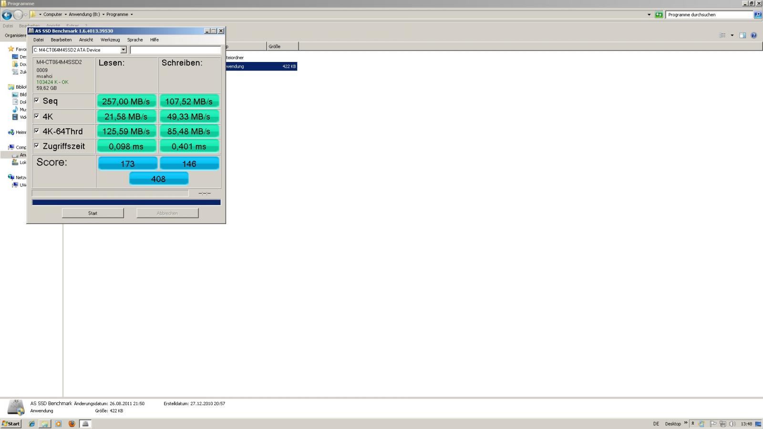Select the Musik note icon in sidebar
763x429 pixels.
coord(15,110)
